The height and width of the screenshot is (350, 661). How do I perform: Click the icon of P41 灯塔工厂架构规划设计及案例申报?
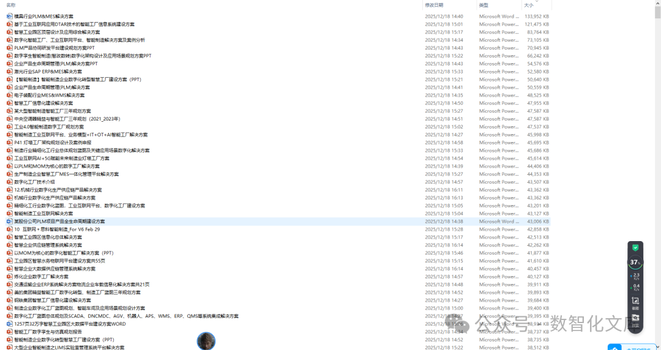10,143
